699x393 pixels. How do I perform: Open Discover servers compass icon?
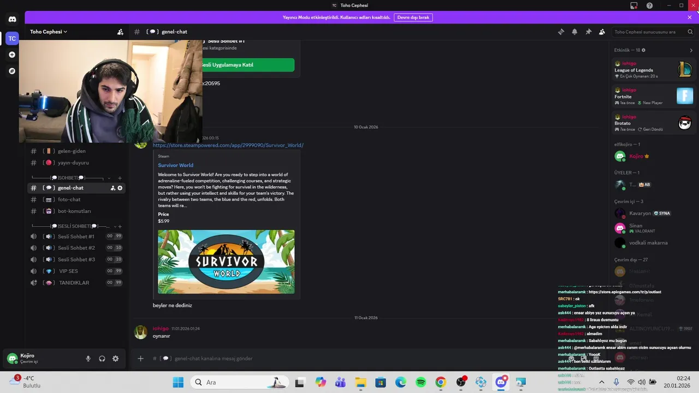(12, 71)
